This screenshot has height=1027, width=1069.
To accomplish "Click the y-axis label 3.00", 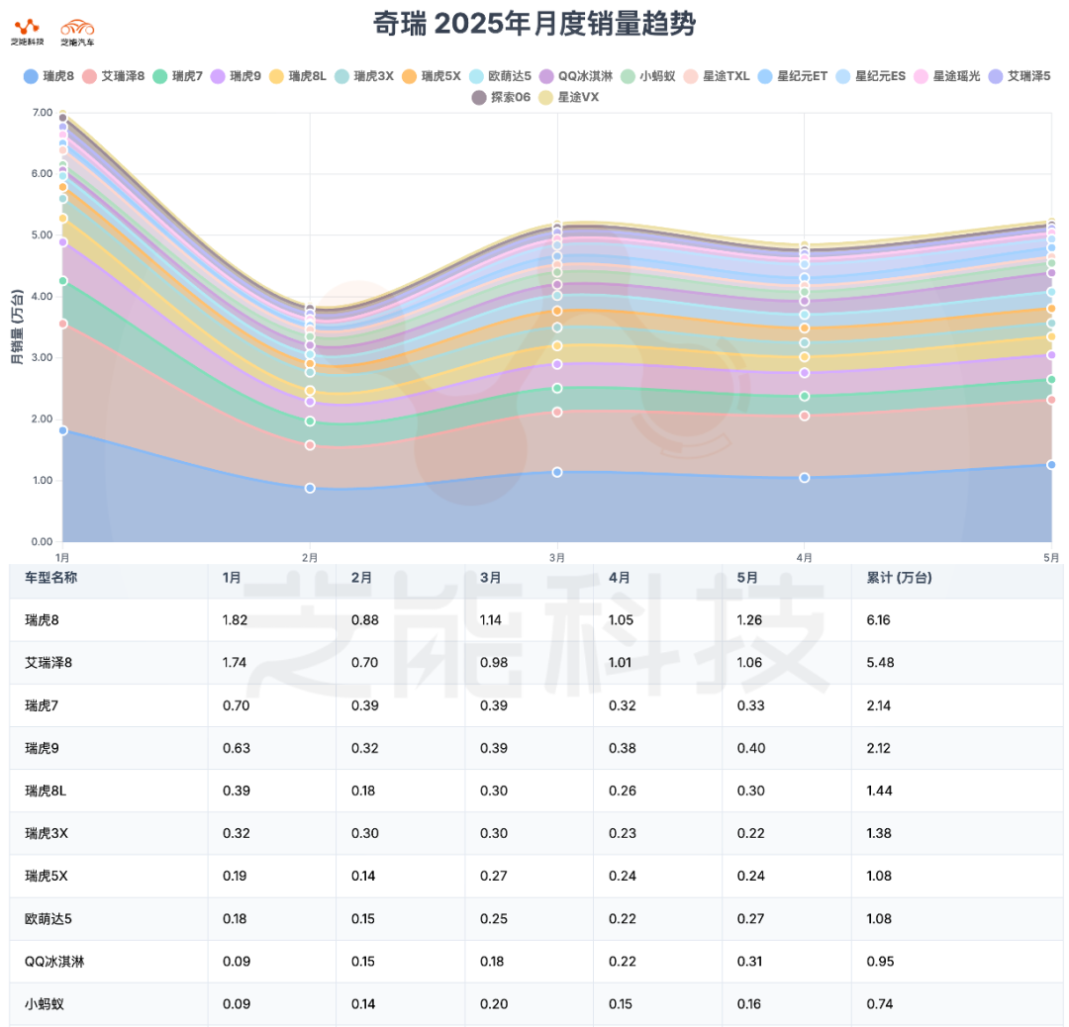I will (42, 358).
